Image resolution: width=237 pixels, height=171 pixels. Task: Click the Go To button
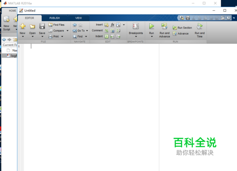pyautogui.click(x=79, y=31)
